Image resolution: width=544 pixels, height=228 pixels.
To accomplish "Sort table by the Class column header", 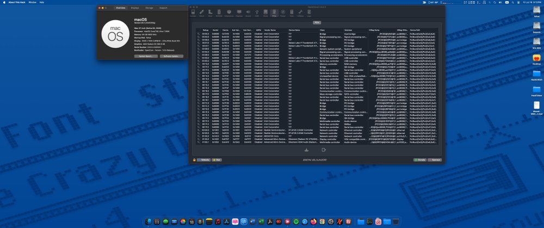I will (x=331, y=30).
